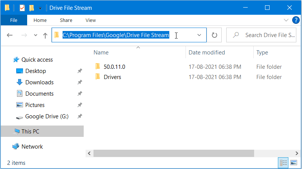This screenshot has height=169, width=302.
Task: Click the highlighted address bar path
Action: 116,35
